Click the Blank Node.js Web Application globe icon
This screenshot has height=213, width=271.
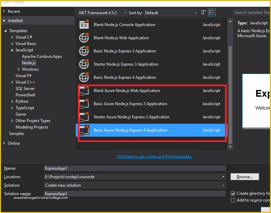[84, 38]
